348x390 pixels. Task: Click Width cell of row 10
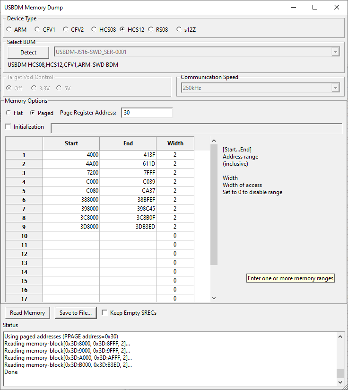coord(175,236)
